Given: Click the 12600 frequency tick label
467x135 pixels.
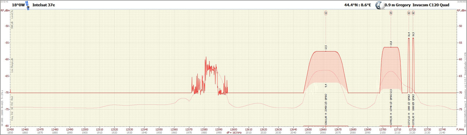Looking at the screenshot, I should [233, 129].
